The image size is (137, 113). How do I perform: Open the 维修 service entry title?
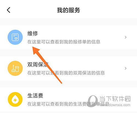(33, 33)
